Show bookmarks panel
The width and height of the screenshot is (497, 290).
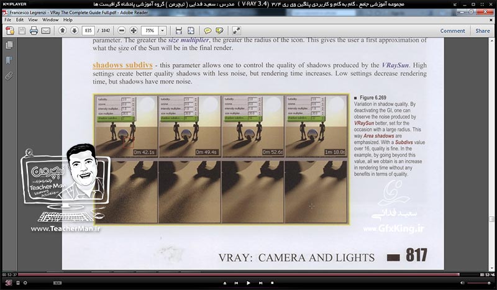(9, 60)
